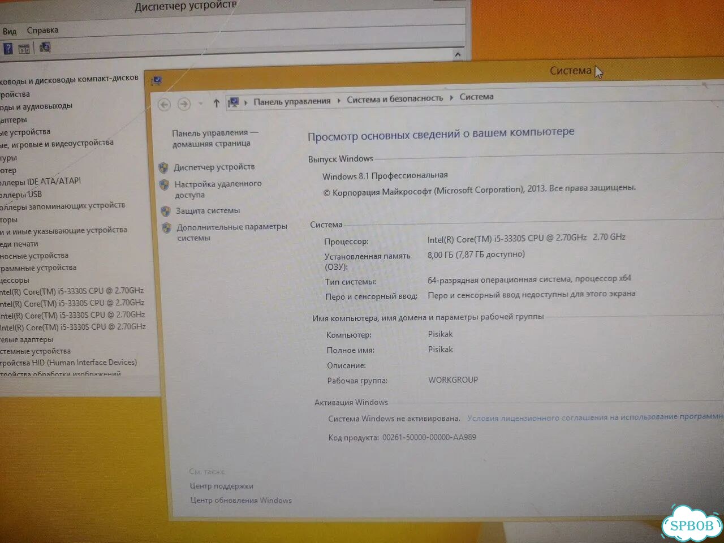Click the Pisikak computer name value
This screenshot has width=724, height=543.
[440, 334]
